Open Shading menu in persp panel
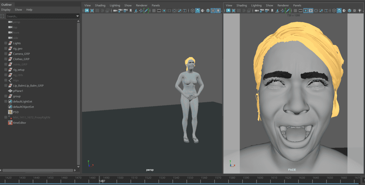 tap(100, 5)
